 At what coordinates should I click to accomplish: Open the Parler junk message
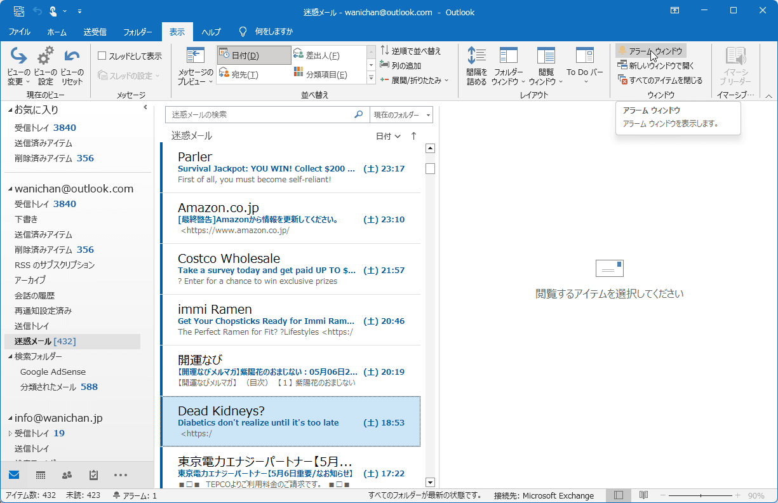coord(291,168)
